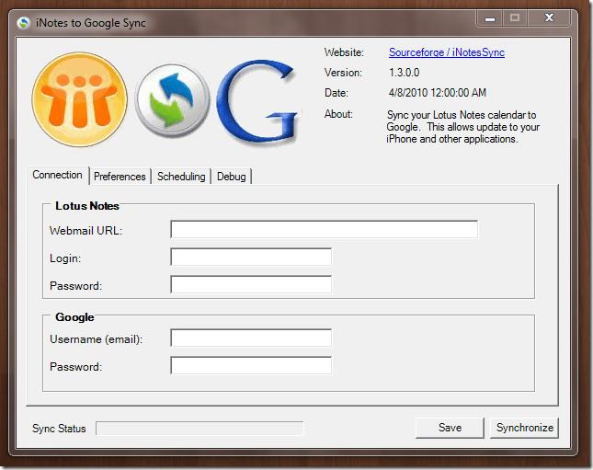Open the Sourceforge / iNotesSync link
Viewport: 593px width, 470px height.
pos(446,52)
